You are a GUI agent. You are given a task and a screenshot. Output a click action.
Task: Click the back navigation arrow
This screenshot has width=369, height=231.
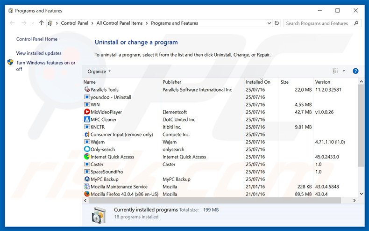coord(12,23)
